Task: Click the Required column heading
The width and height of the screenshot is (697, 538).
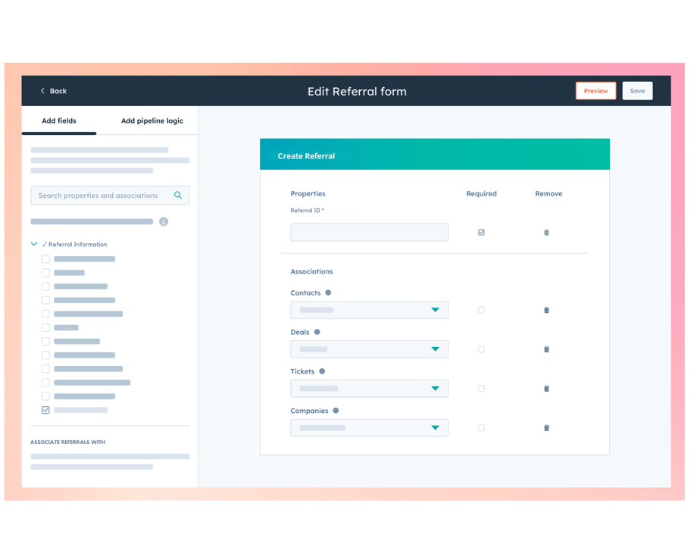Action: (481, 193)
